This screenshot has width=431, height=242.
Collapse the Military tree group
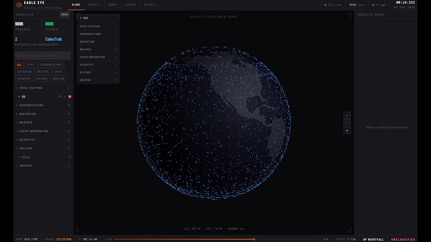43,148
